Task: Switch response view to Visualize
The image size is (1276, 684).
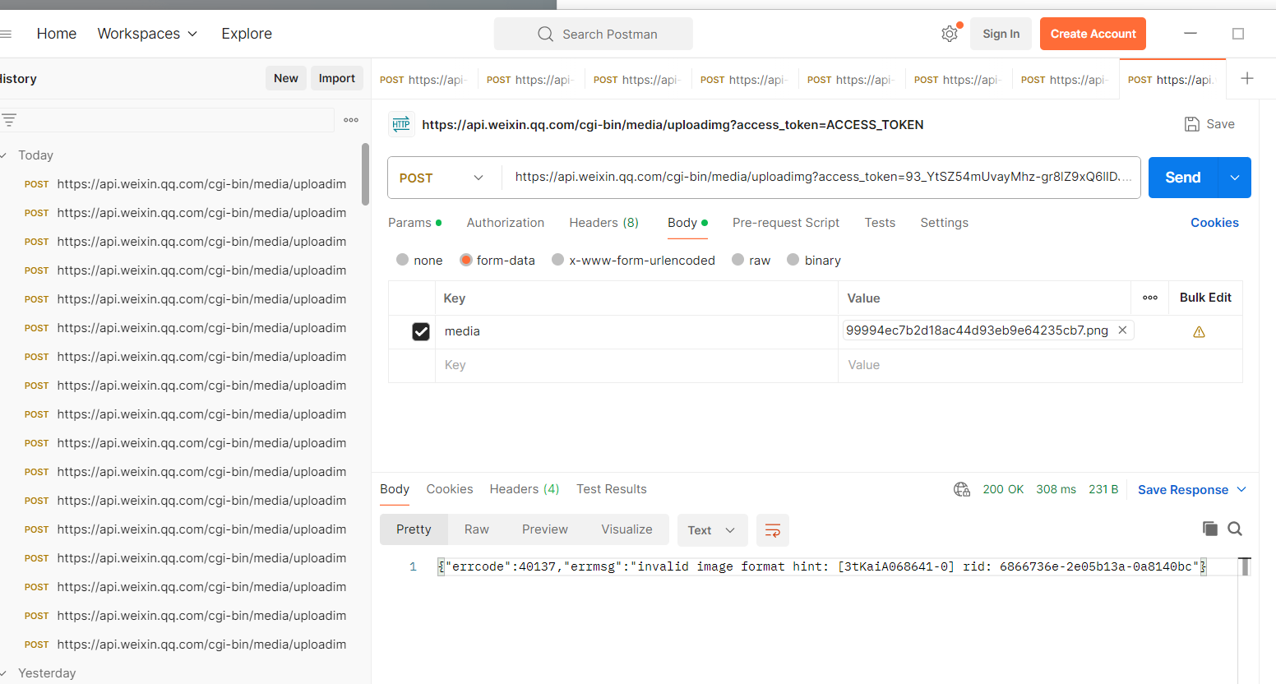Action: [x=627, y=529]
